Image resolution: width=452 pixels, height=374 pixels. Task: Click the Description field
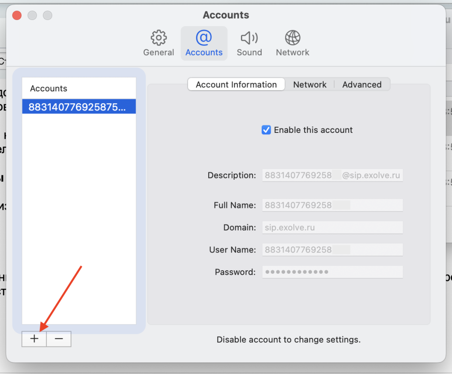(332, 175)
